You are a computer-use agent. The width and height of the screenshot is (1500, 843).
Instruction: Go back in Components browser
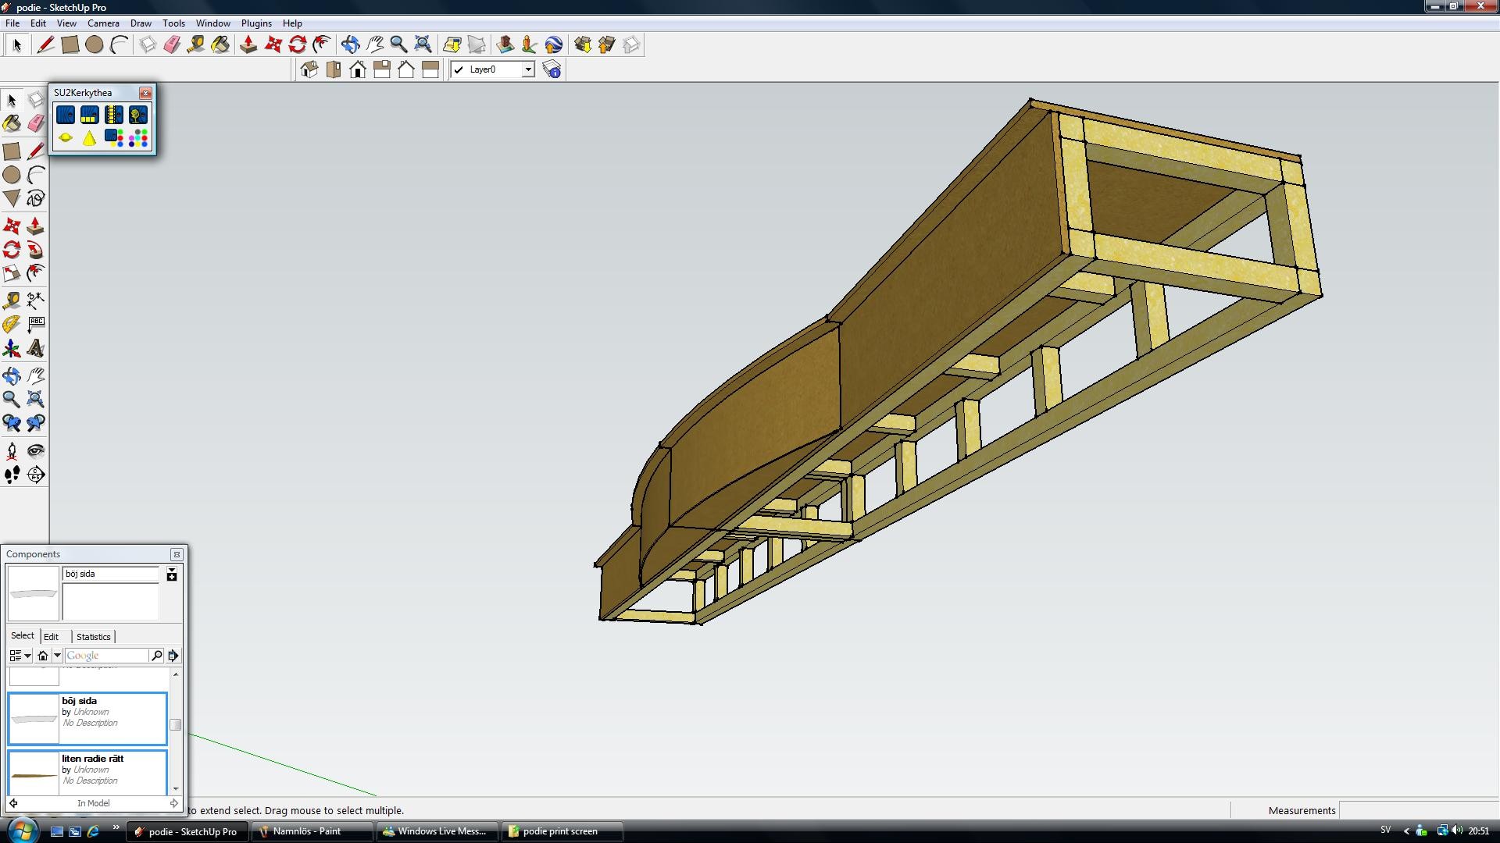tap(13, 803)
